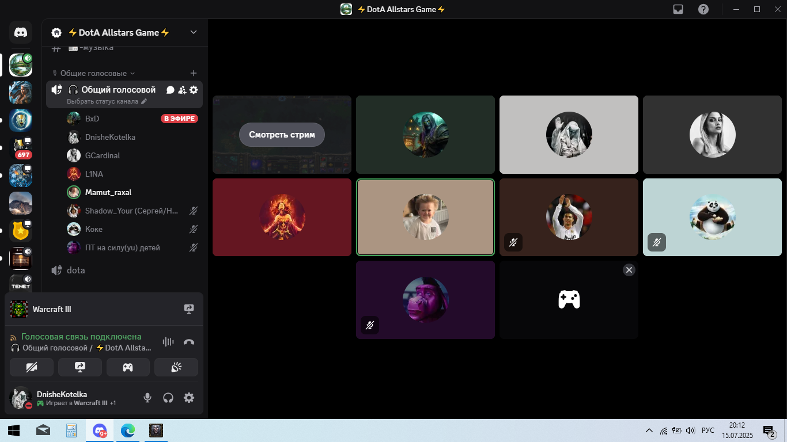Select ПТ на силу(yu) детей user
The height and width of the screenshot is (442, 787).
(x=133, y=247)
